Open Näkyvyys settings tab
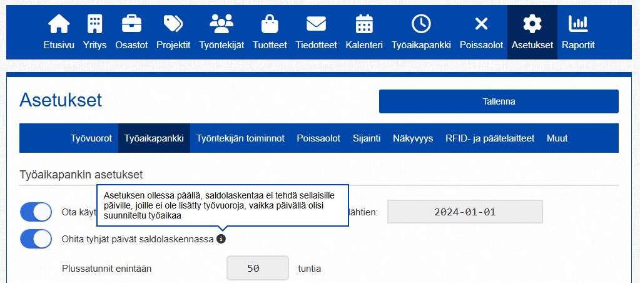Image resolution: width=640 pixels, height=283 pixels. 413,138
